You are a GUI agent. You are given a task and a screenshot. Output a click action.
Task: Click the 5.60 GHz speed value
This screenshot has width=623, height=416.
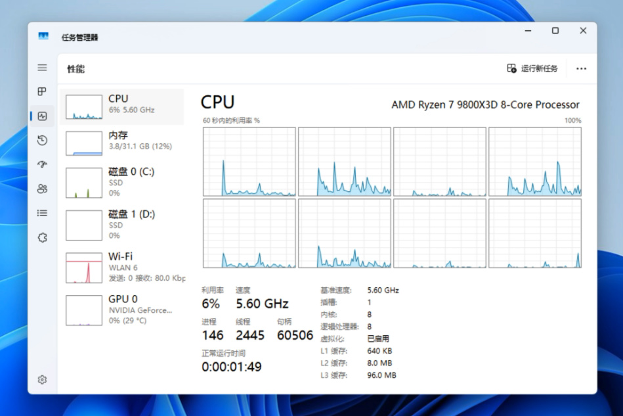262,304
